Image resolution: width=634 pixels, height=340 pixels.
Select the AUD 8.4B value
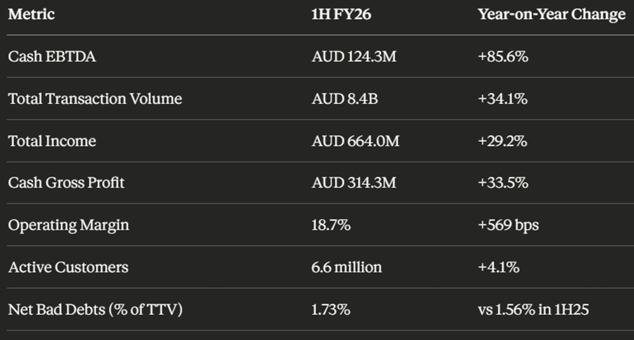click(x=345, y=99)
